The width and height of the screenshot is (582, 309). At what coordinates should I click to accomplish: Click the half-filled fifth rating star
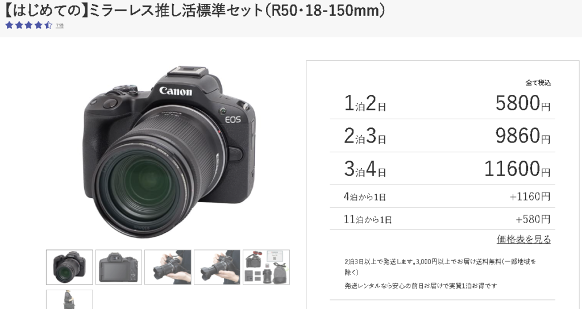point(48,25)
